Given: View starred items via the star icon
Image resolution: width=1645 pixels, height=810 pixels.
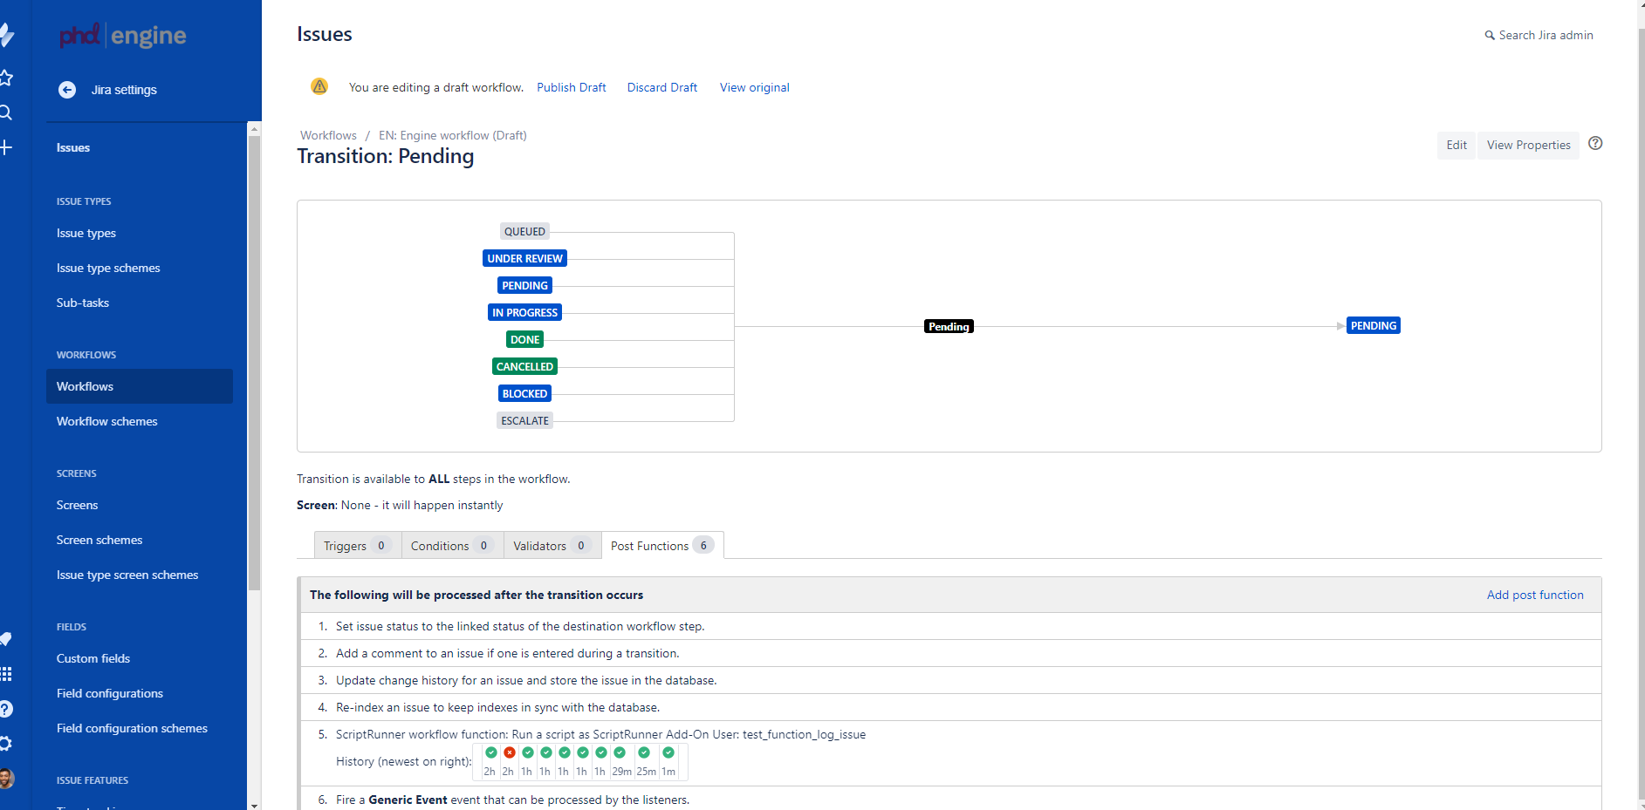Looking at the screenshot, I should point(7,78).
